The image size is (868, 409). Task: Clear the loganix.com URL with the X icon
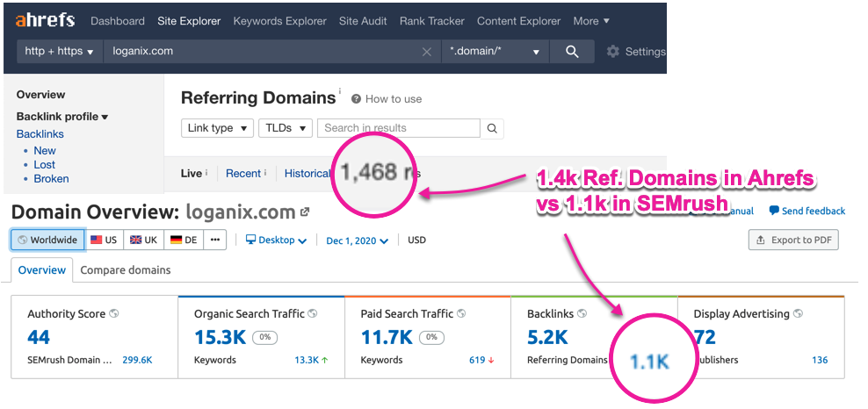[427, 52]
